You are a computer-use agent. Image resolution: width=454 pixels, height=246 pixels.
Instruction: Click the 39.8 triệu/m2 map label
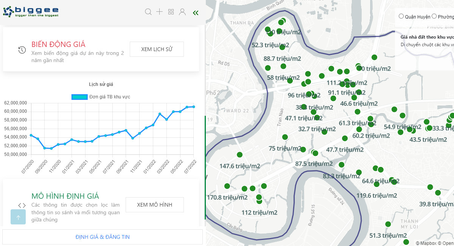(x=437, y=204)
